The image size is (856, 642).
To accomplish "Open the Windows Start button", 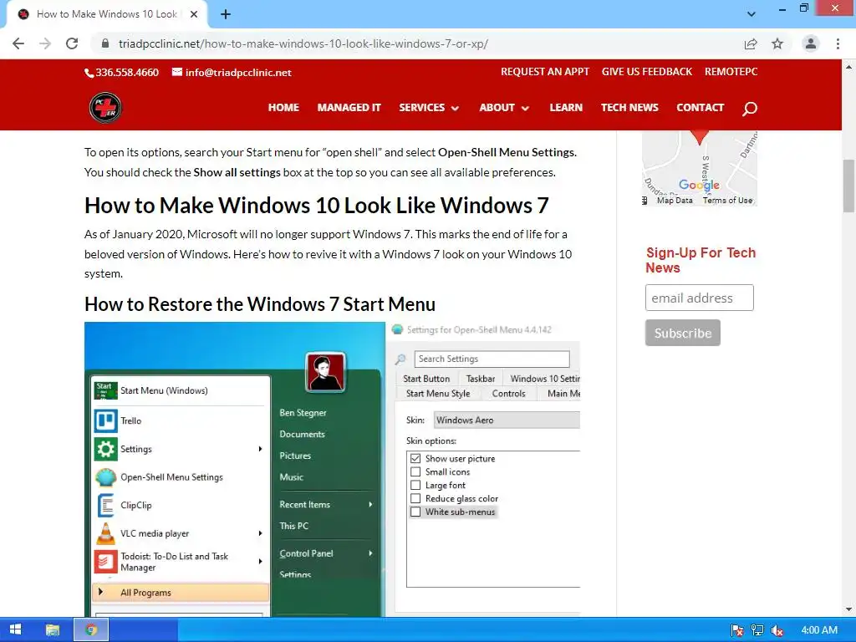I will tap(15, 630).
